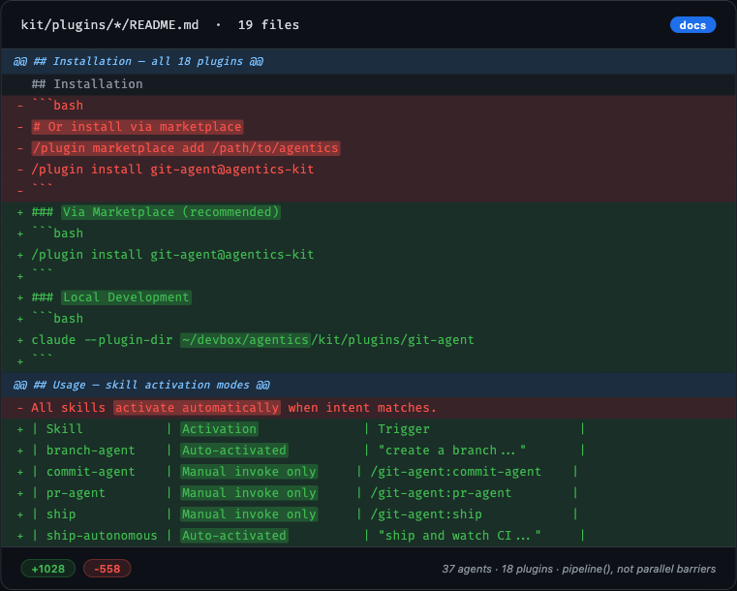737x591 pixels.
Task: Click the 'commit-agent' skill table cell
Action: coord(91,472)
